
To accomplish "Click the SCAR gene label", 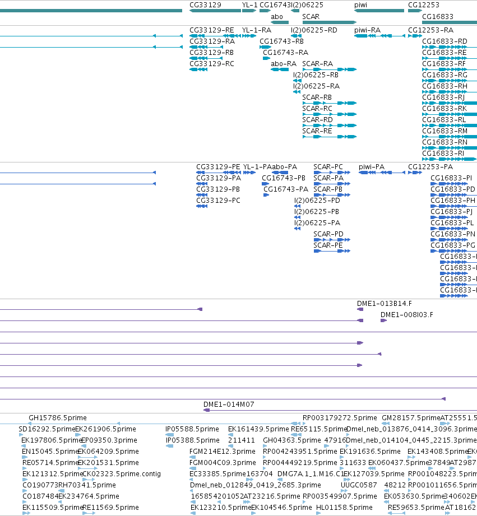I will [311, 16].
